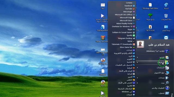Open التعليمات والدعم help and support
The width and height of the screenshot is (174, 97).
tap(153, 88)
